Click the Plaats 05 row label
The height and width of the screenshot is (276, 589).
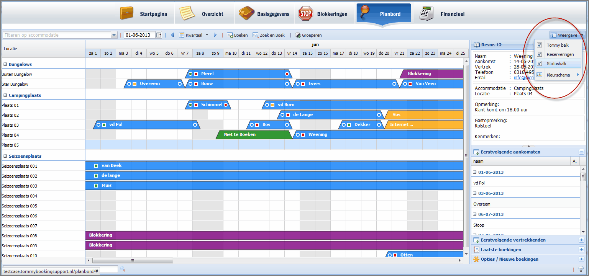pos(10,145)
